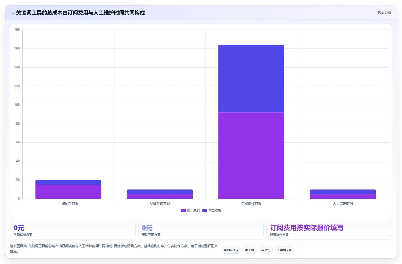Click the 改进效果 legend label text
Screen dimensions: 402x264
pyautogui.click(x=215, y=210)
